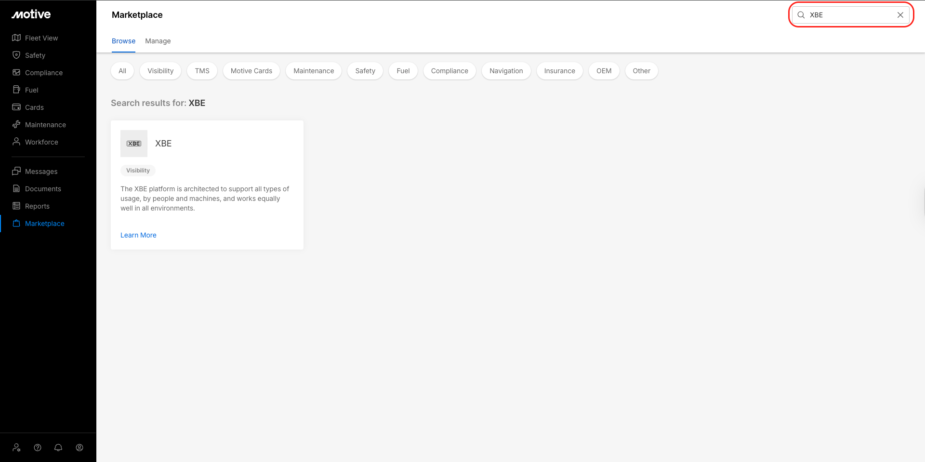This screenshot has width=925, height=462.
Task: Go to Cards sidebar menu item
Action: 34,107
